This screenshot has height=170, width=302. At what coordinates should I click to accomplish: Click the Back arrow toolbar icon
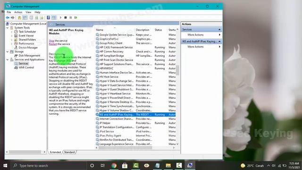pos(8,18)
